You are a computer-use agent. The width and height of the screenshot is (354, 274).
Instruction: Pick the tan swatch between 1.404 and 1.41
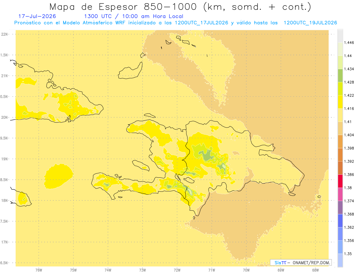(340, 128)
